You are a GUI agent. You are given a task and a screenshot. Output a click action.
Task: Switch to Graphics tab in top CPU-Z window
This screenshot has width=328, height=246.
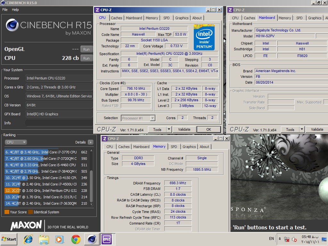click(x=182, y=18)
